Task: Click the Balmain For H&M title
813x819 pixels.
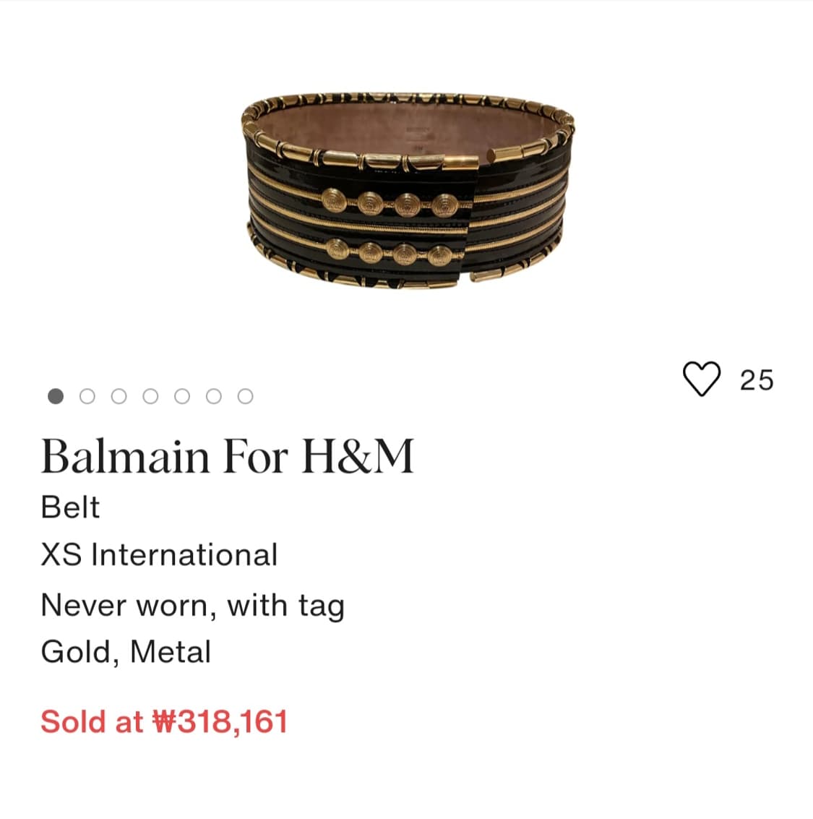Action: [228, 457]
